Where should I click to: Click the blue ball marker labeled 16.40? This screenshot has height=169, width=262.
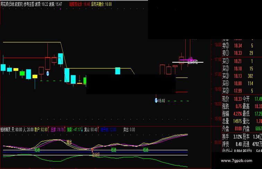(156, 100)
